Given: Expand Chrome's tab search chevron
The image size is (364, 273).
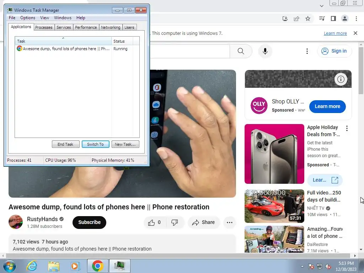Looking at the screenshot, I should tap(321, 6).
